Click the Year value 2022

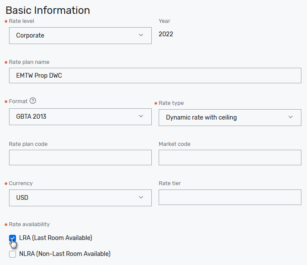pyautogui.click(x=166, y=34)
